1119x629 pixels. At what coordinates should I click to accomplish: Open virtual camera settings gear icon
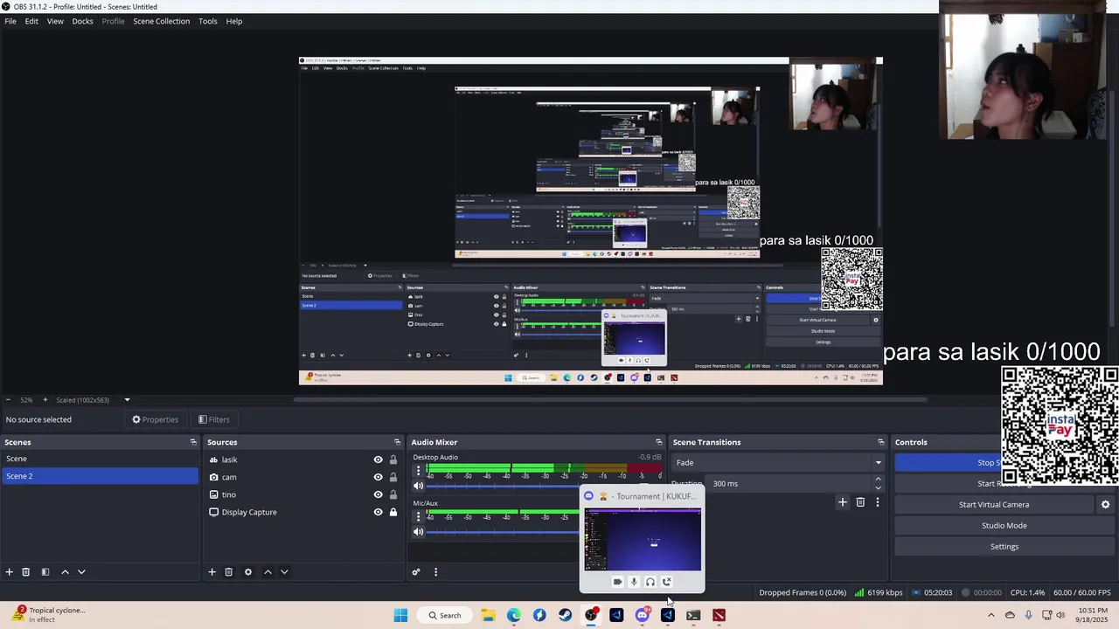tap(1105, 505)
